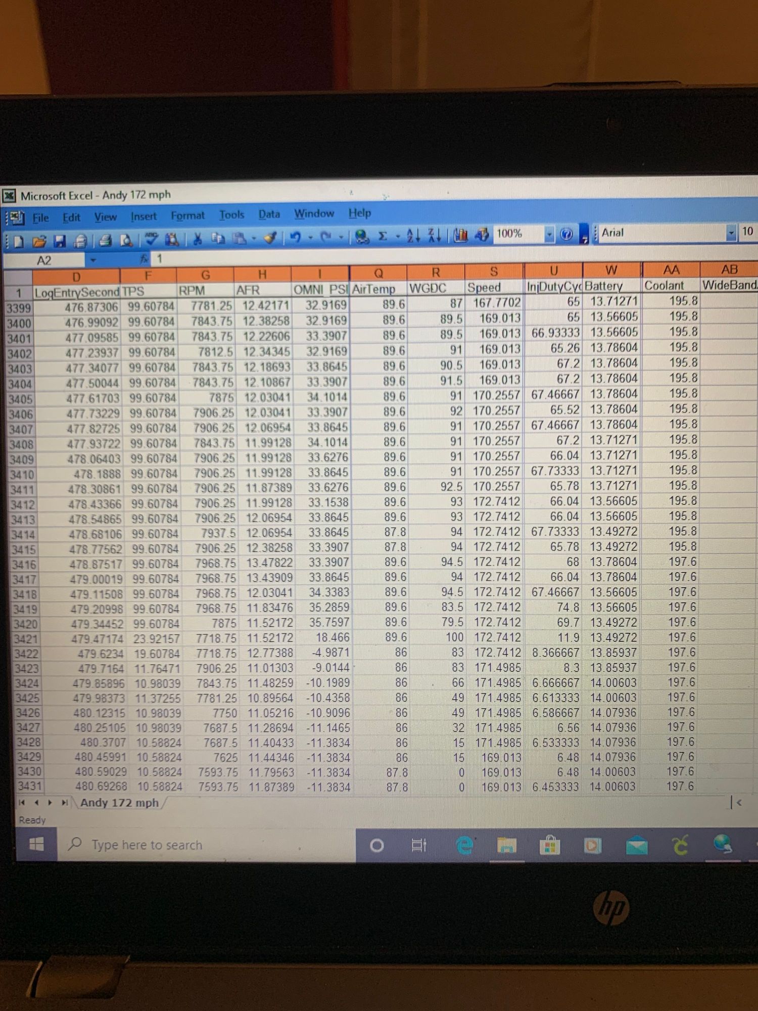
Task: Click the blue Help question mark icon
Action: 566,234
